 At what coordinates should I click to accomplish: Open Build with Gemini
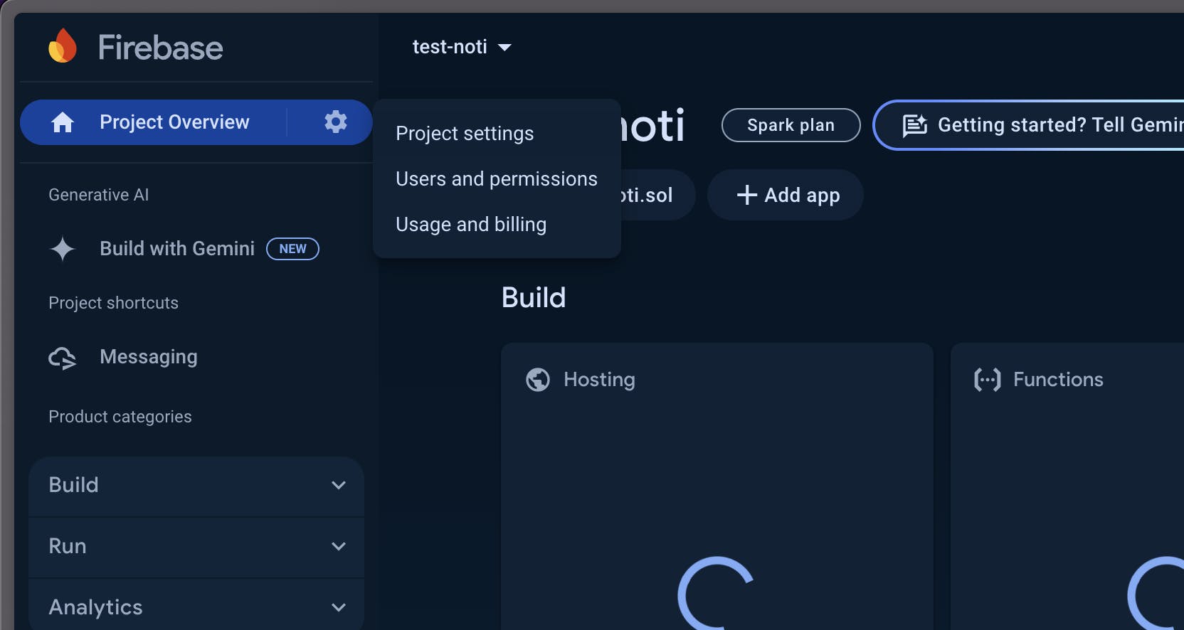point(177,248)
